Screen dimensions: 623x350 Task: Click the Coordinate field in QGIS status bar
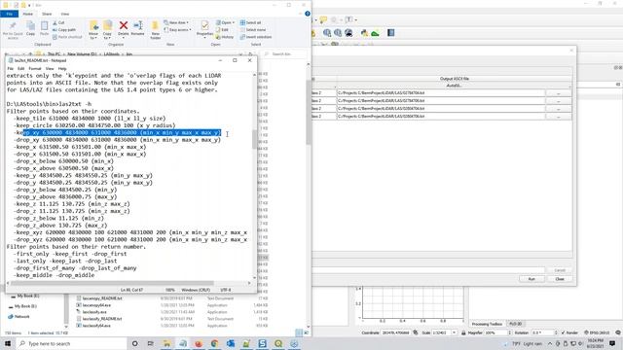coord(395,332)
